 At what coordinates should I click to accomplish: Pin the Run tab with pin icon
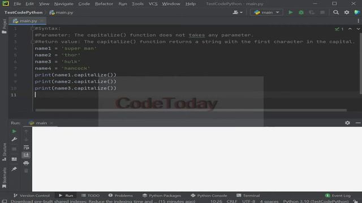point(14,169)
